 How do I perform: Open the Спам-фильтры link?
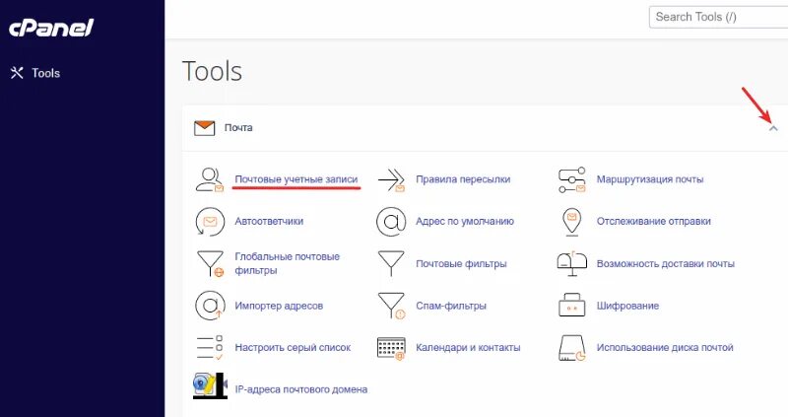coord(451,306)
